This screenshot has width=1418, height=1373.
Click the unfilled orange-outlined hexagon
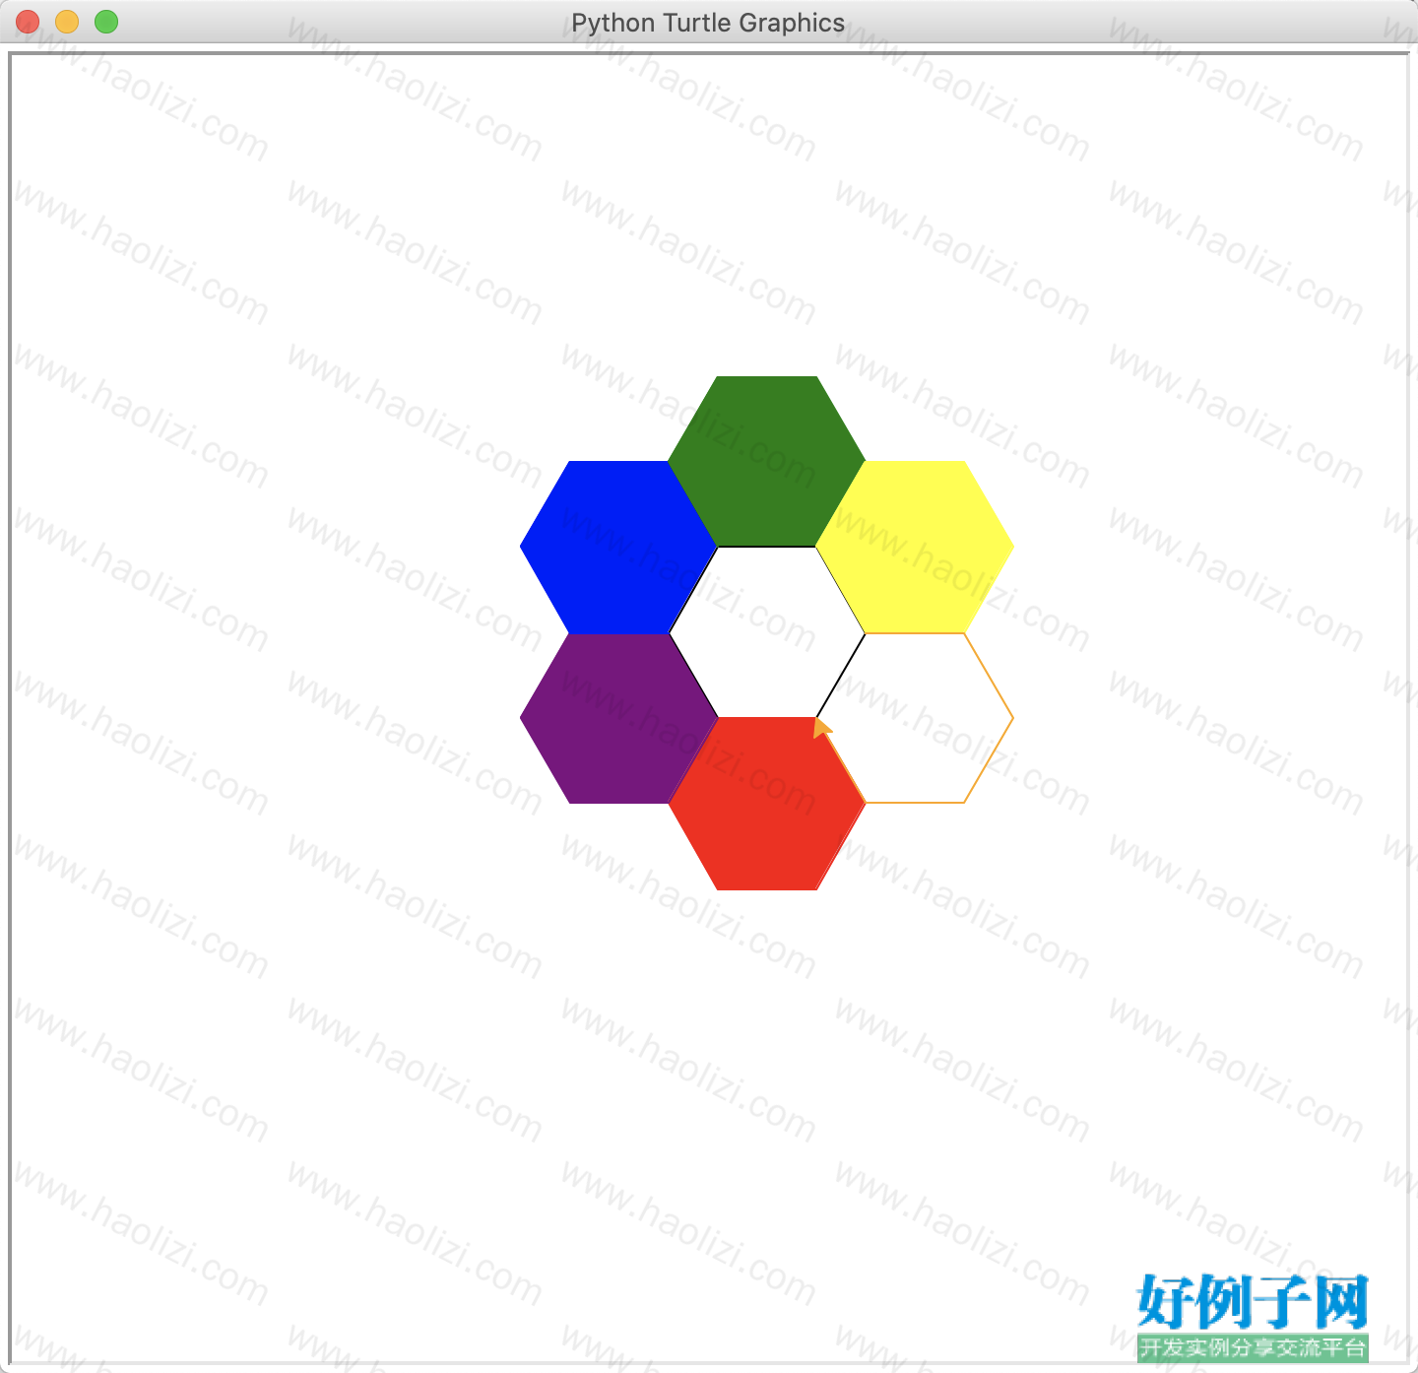click(915, 718)
